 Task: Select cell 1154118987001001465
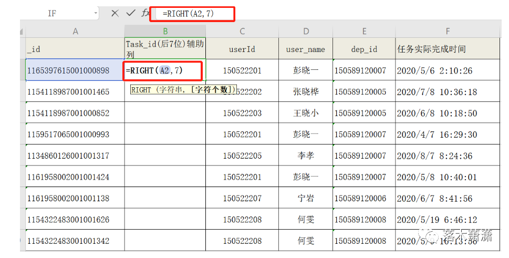pyautogui.click(x=75, y=91)
